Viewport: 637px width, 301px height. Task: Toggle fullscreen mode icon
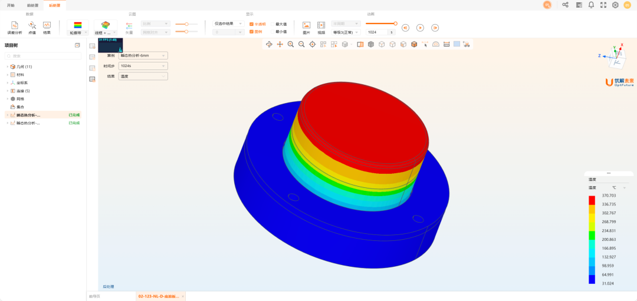[x=603, y=5]
